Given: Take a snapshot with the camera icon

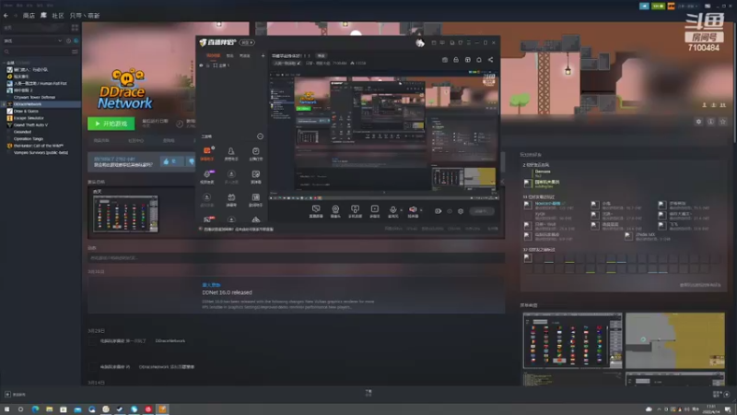Looking at the screenshot, I should pyautogui.click(x=445, y=60).
